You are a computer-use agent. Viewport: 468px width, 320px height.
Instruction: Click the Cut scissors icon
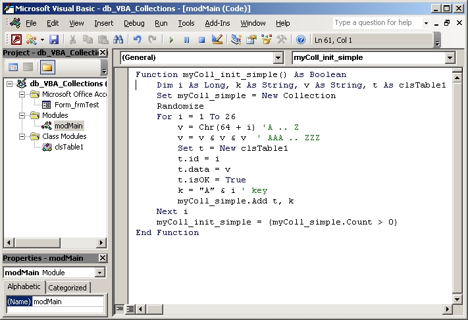pos(72,40)
